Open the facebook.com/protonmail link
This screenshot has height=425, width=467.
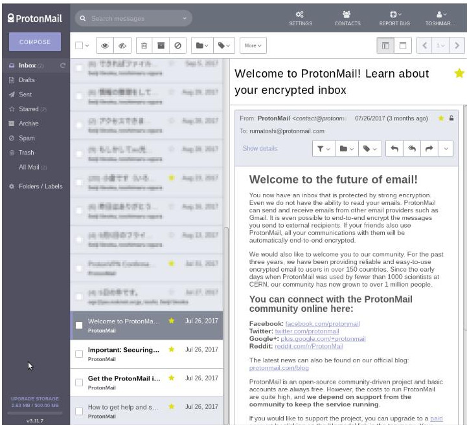coord(323,323)
